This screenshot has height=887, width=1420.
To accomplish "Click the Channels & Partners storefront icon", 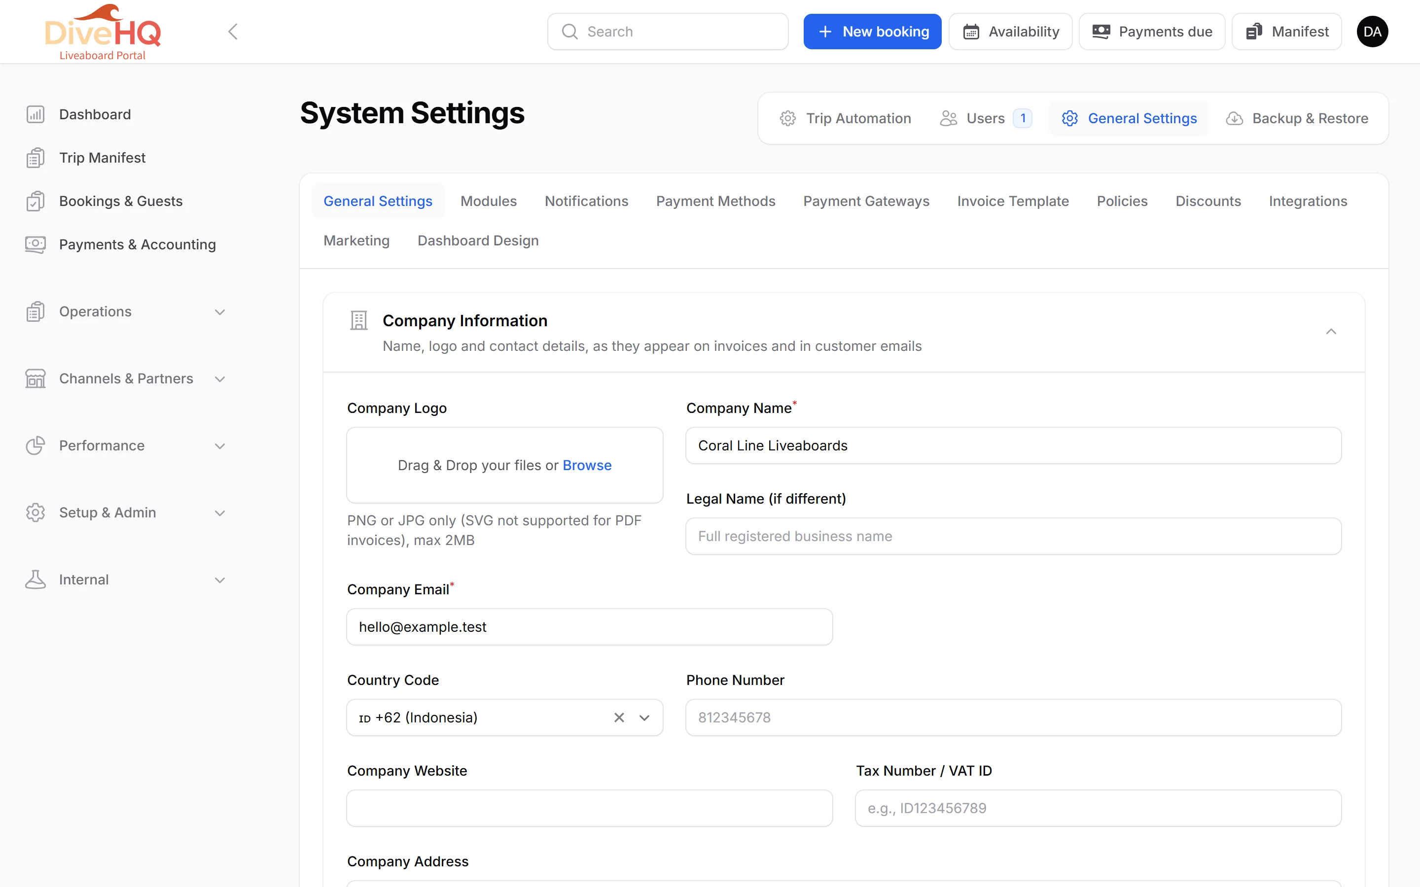I will 35,378.
